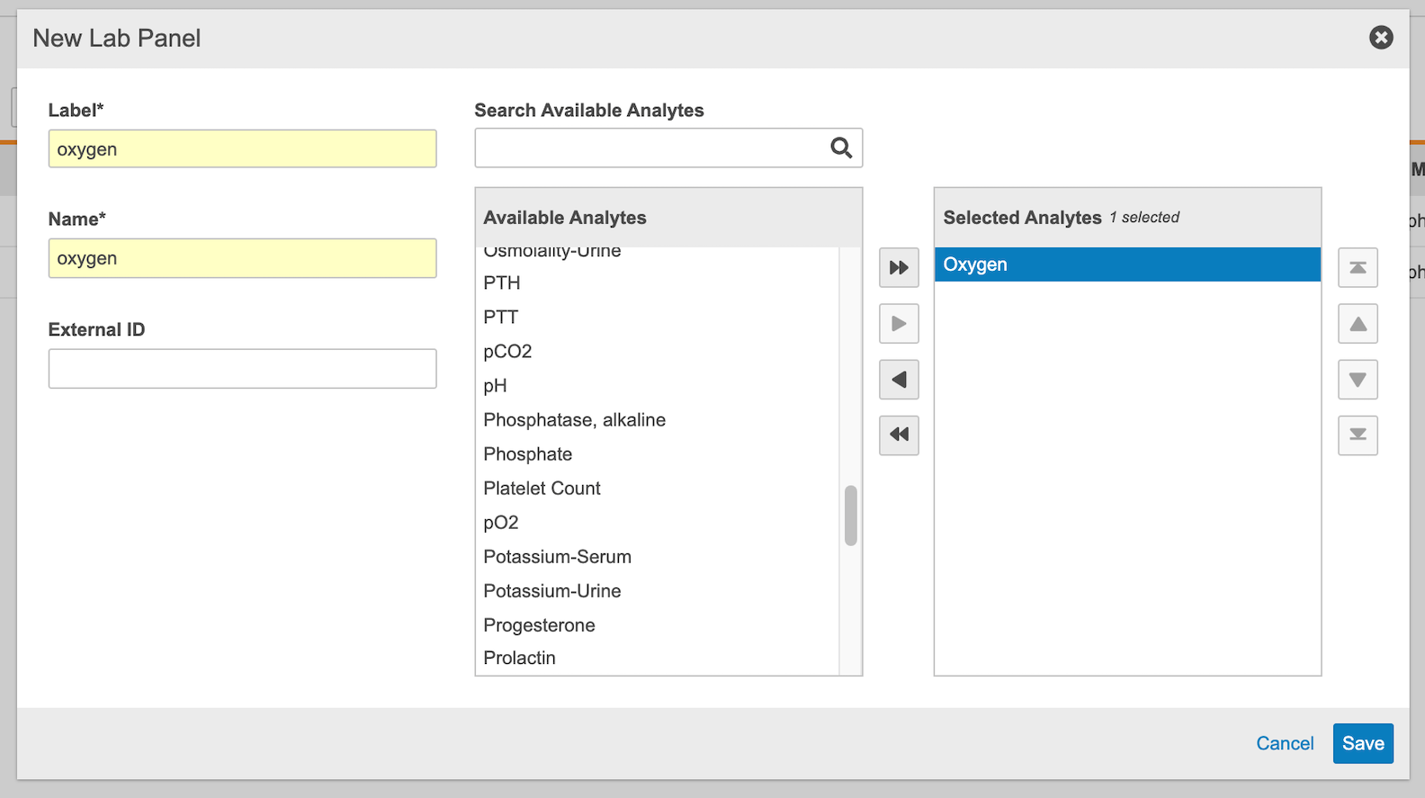Click the Name text field

[242, 258]
